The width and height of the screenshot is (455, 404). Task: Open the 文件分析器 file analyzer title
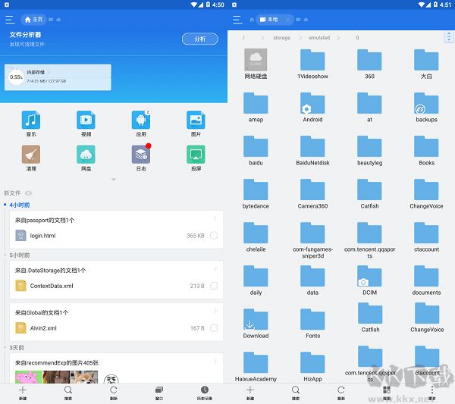click(25, 35)
